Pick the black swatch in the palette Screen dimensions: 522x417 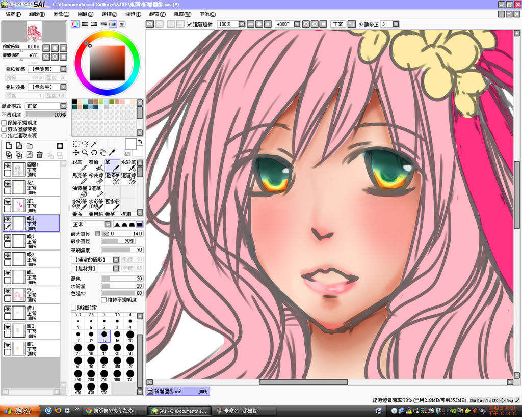(74, 102)
